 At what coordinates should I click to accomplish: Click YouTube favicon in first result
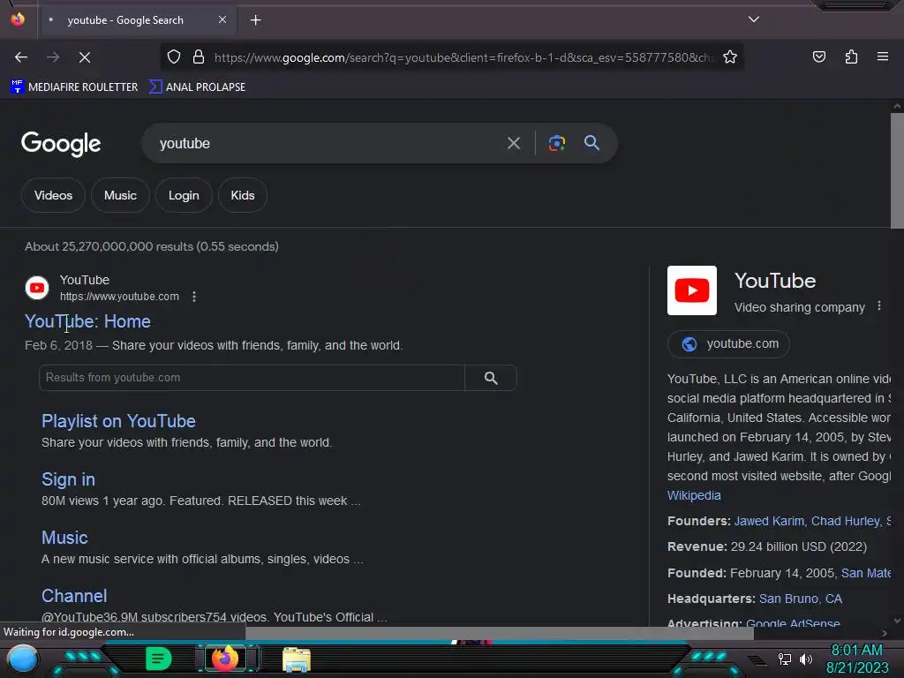tap(37, 288)
